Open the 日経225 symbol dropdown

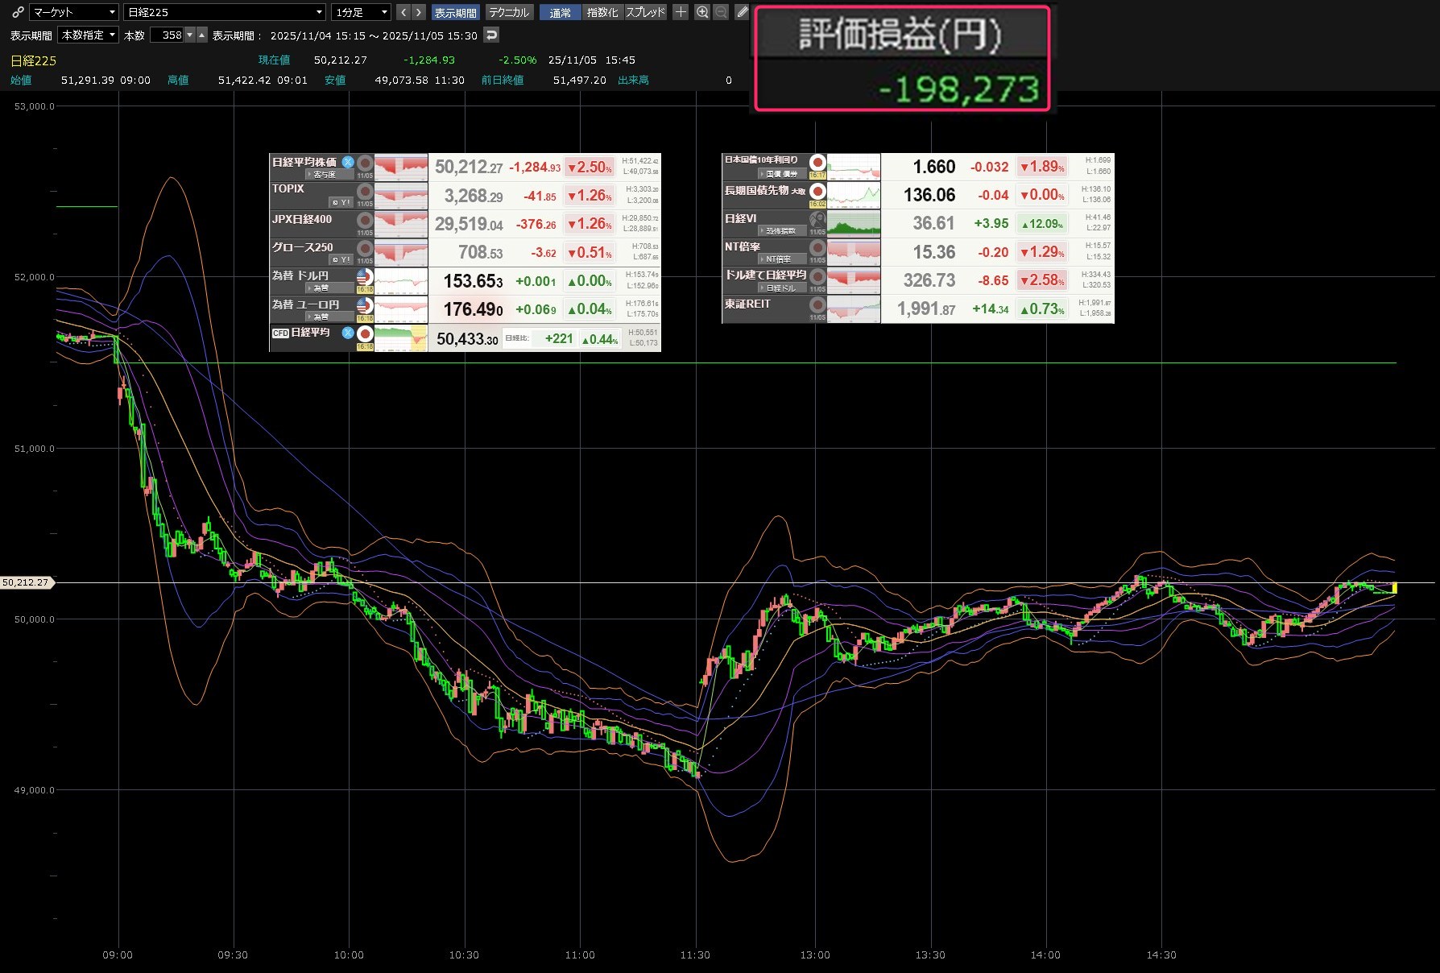(225, 12)
